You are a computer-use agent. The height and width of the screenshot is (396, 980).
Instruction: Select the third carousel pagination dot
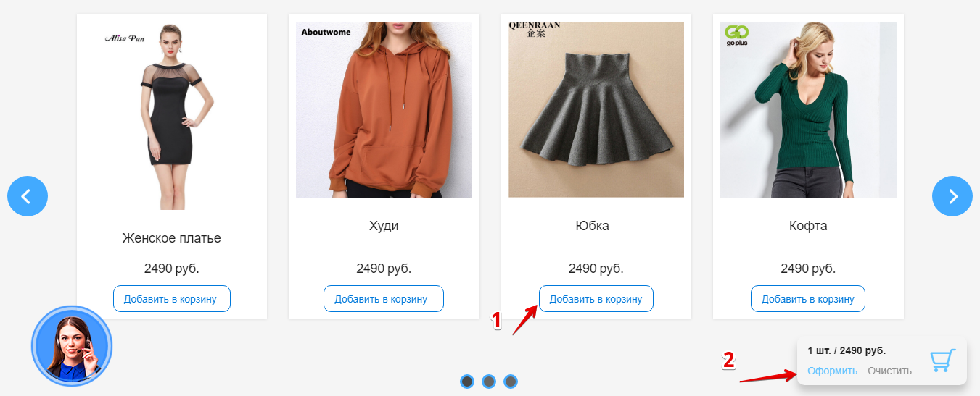[511, 381]
